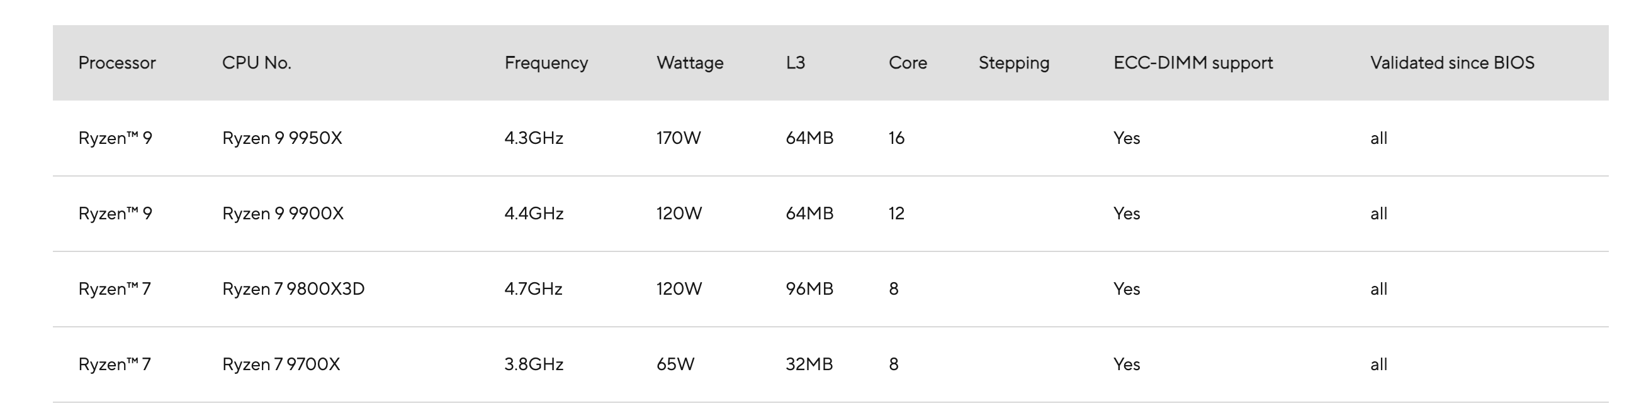Click the Core column header
This screenshot has height=411, width=1634.
tap(908, 63)
